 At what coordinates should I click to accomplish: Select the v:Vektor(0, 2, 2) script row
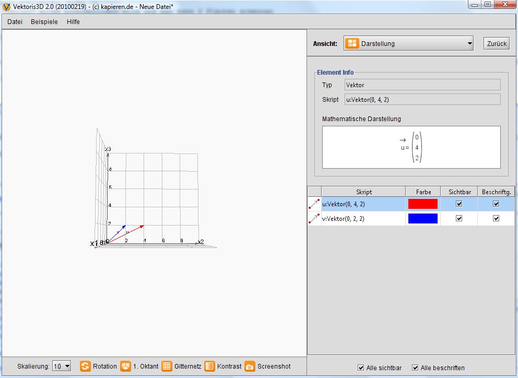coord(363,219)
